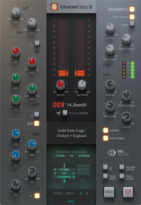Click the narrow Q icon under HMF Q

[x=11, y=107]
